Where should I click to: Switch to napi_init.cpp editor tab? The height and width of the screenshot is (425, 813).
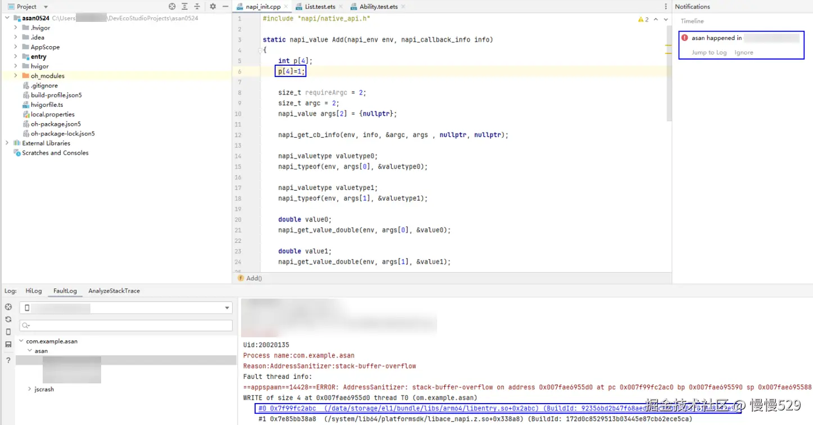pos(263,7)
